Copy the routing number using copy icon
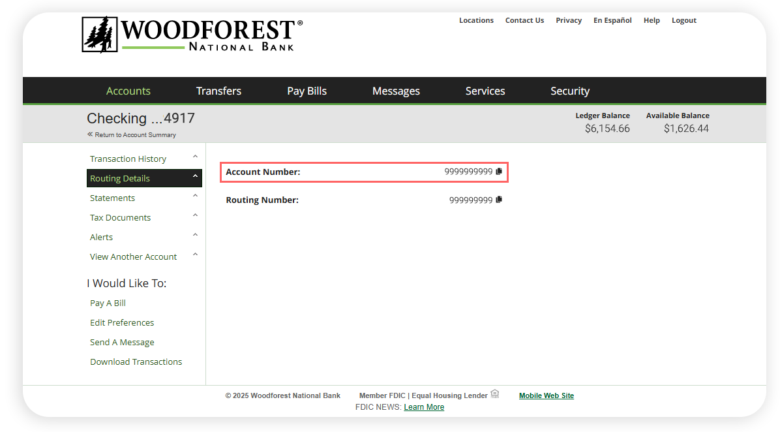This screenshot has height=432, width=780. pos(499,200)
